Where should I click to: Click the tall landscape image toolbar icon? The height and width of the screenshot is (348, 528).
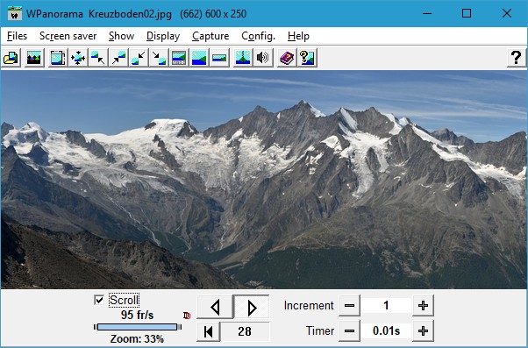tap(199, 58)
